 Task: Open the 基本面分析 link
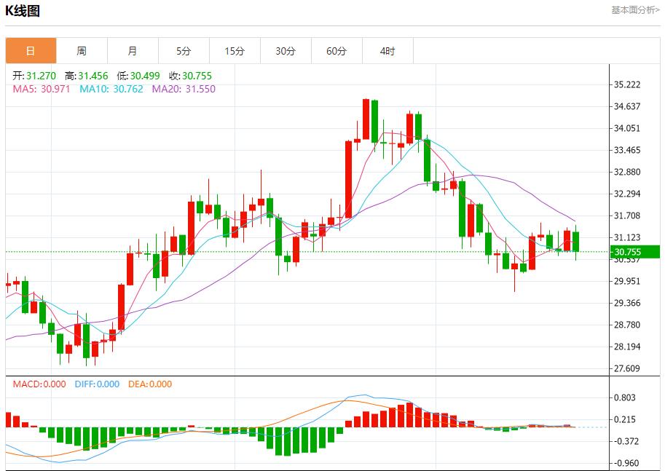tap(635, 10)
